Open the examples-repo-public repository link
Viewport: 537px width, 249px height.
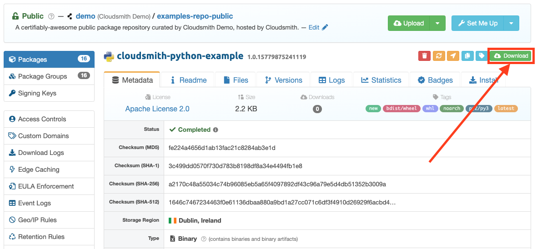tap(195, 16)
